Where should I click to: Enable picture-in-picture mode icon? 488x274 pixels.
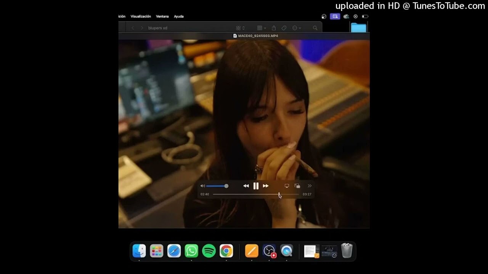[x=297, y=186]
